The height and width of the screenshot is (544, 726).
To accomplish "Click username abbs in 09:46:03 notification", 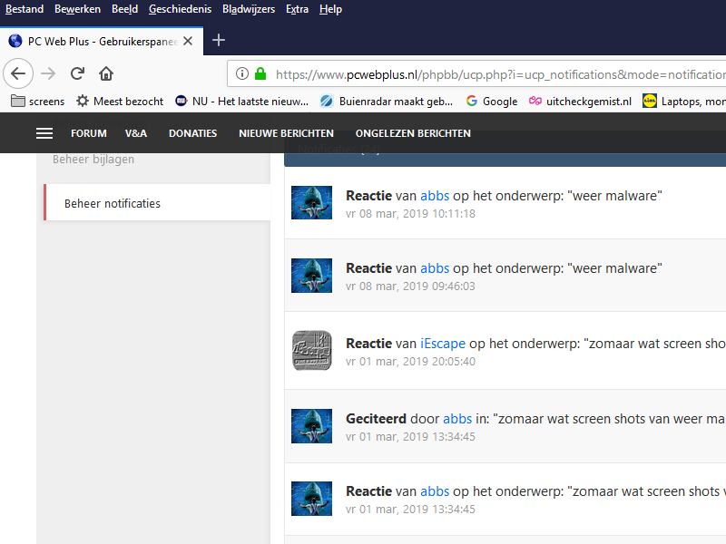I will [435, 268].
